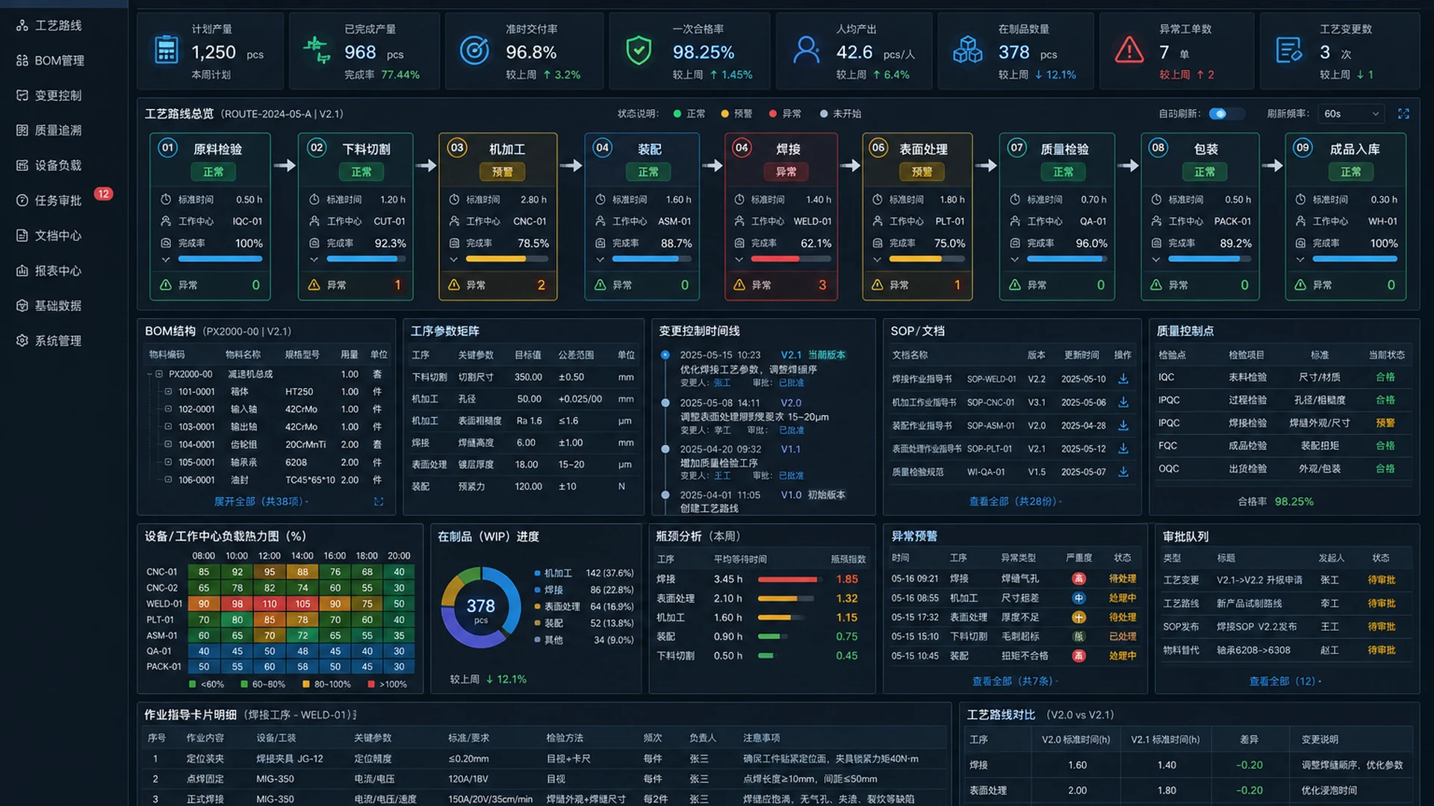Image resolution: width=1434 pixels, height=806 pixels.
Task: Download the 表面处理作业指导书 document
Action: click(x=1123, y=449)
